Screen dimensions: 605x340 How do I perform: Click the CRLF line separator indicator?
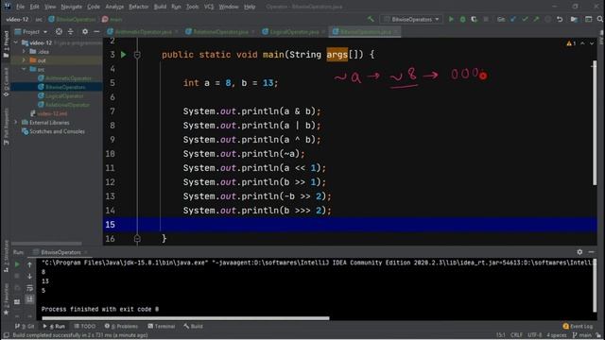(516, 335)
